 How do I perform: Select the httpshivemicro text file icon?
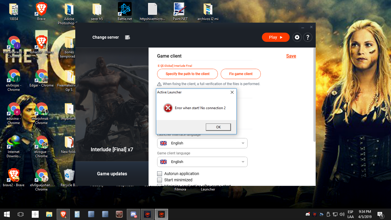(x=152, y=12)
